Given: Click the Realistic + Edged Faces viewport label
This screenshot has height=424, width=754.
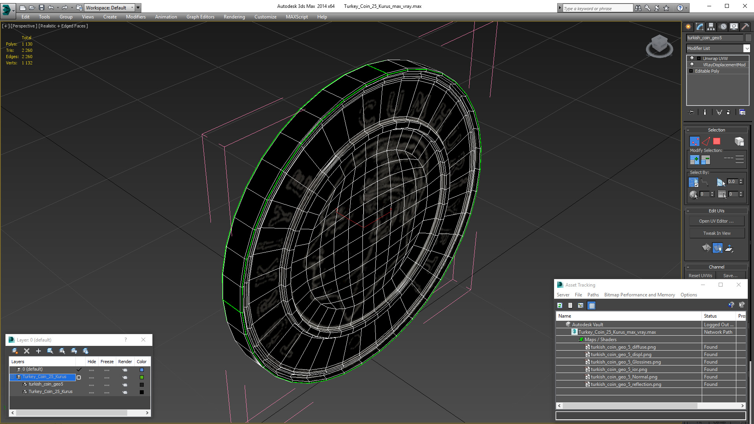Looking at the screenshot, I should (63, 26).
